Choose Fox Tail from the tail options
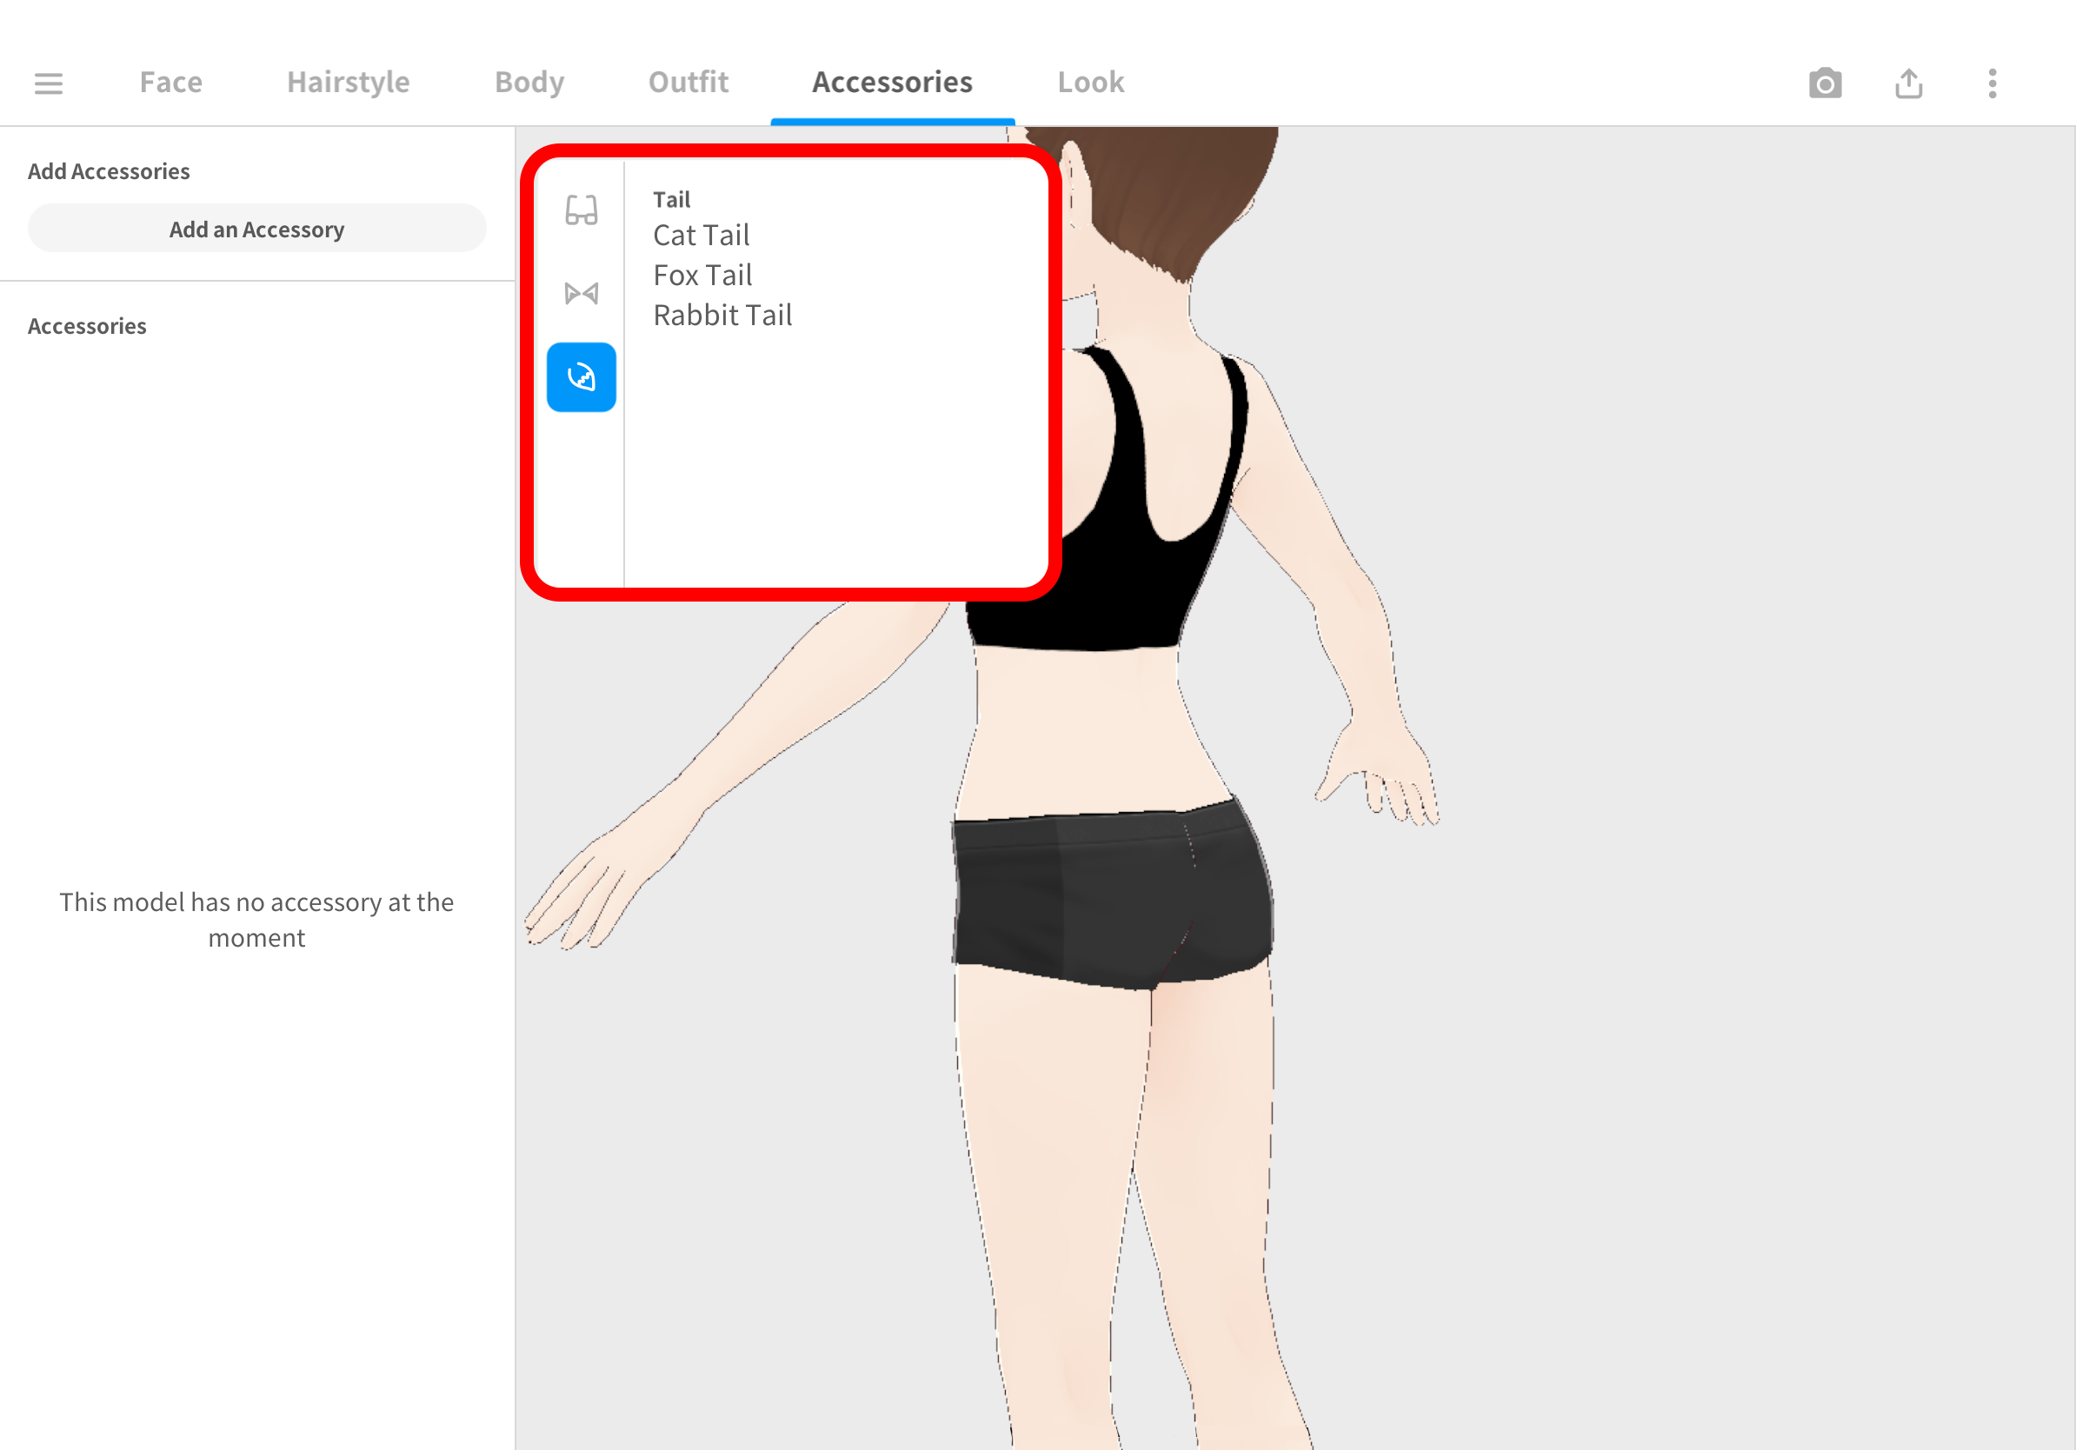 [702, 275]
